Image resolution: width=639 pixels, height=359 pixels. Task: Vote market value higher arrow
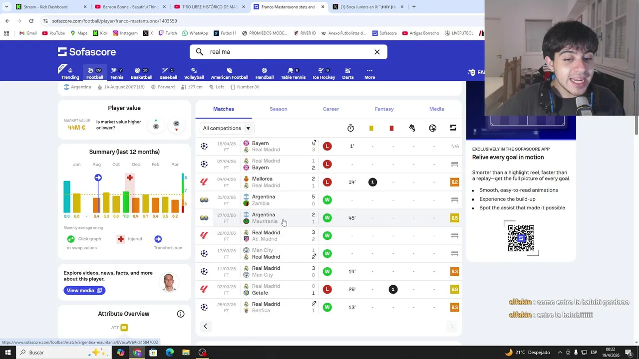(156, 125)
